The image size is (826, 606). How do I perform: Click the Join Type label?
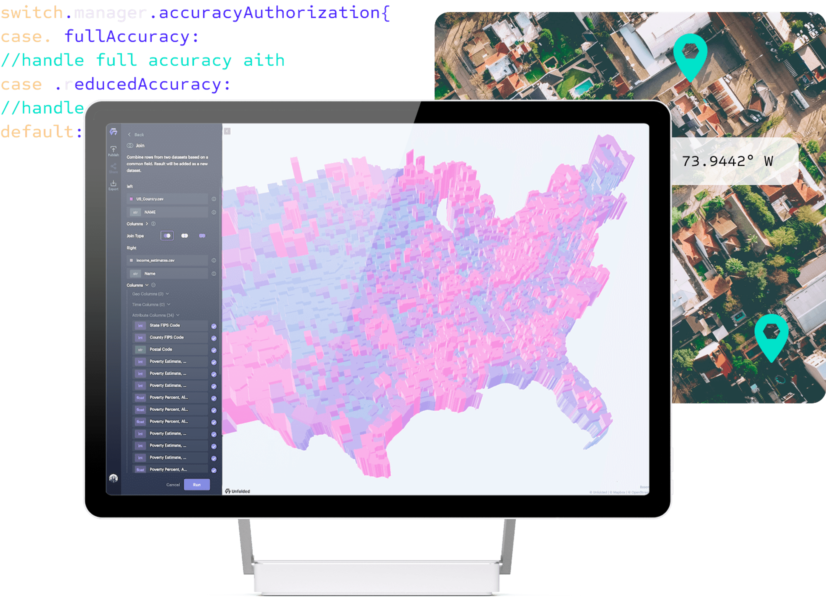tap(135, 236)
